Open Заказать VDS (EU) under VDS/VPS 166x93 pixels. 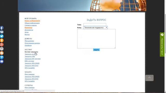[31, 79]
